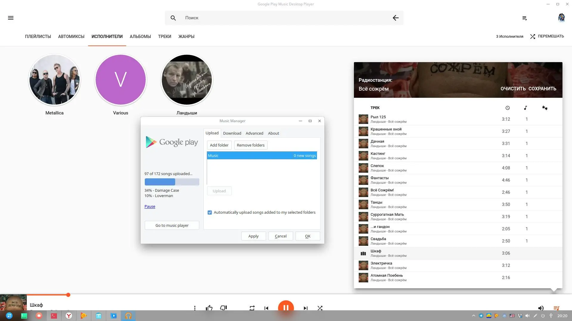Screen dimensions: 572x321
Task: Play the track Крашенные хной
Action: pyautogui.click(x=458, y=131)
